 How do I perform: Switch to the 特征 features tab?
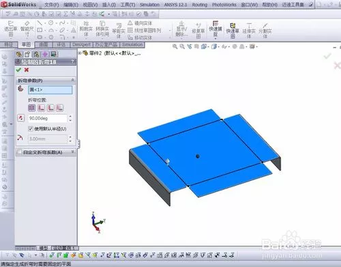(9, 44)
